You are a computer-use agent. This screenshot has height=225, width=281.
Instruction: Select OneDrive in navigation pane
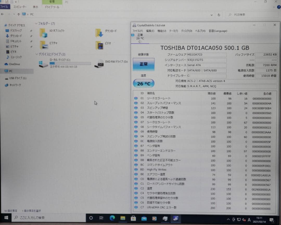tap(12, 64)
